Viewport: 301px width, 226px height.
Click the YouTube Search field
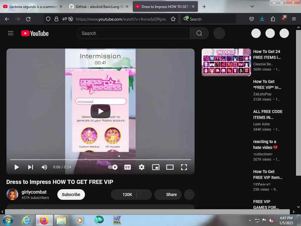click(133, 34)
